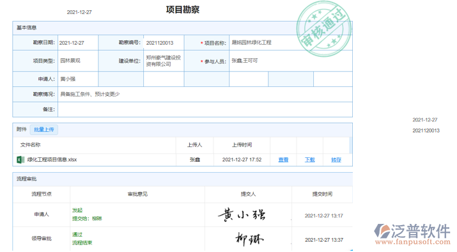The width and height of the screenshot is (457, 252).
Task: Click the 建设单位 field
Action: [164, 61]
